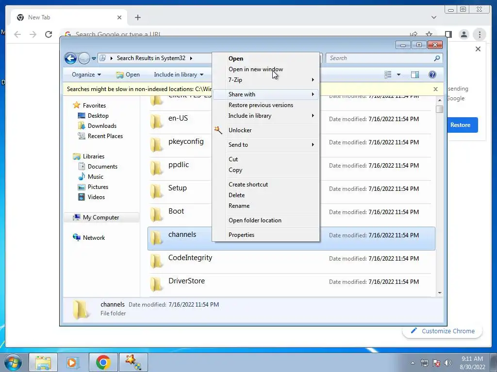Expand the 7-Zip submenu
This screenshot has height=372, width=497.
[x=266, y=80]
